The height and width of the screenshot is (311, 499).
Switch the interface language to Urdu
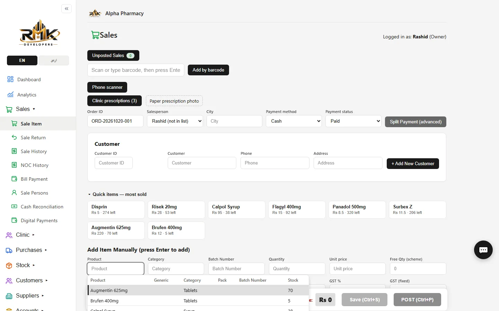(x=54, y=60)
